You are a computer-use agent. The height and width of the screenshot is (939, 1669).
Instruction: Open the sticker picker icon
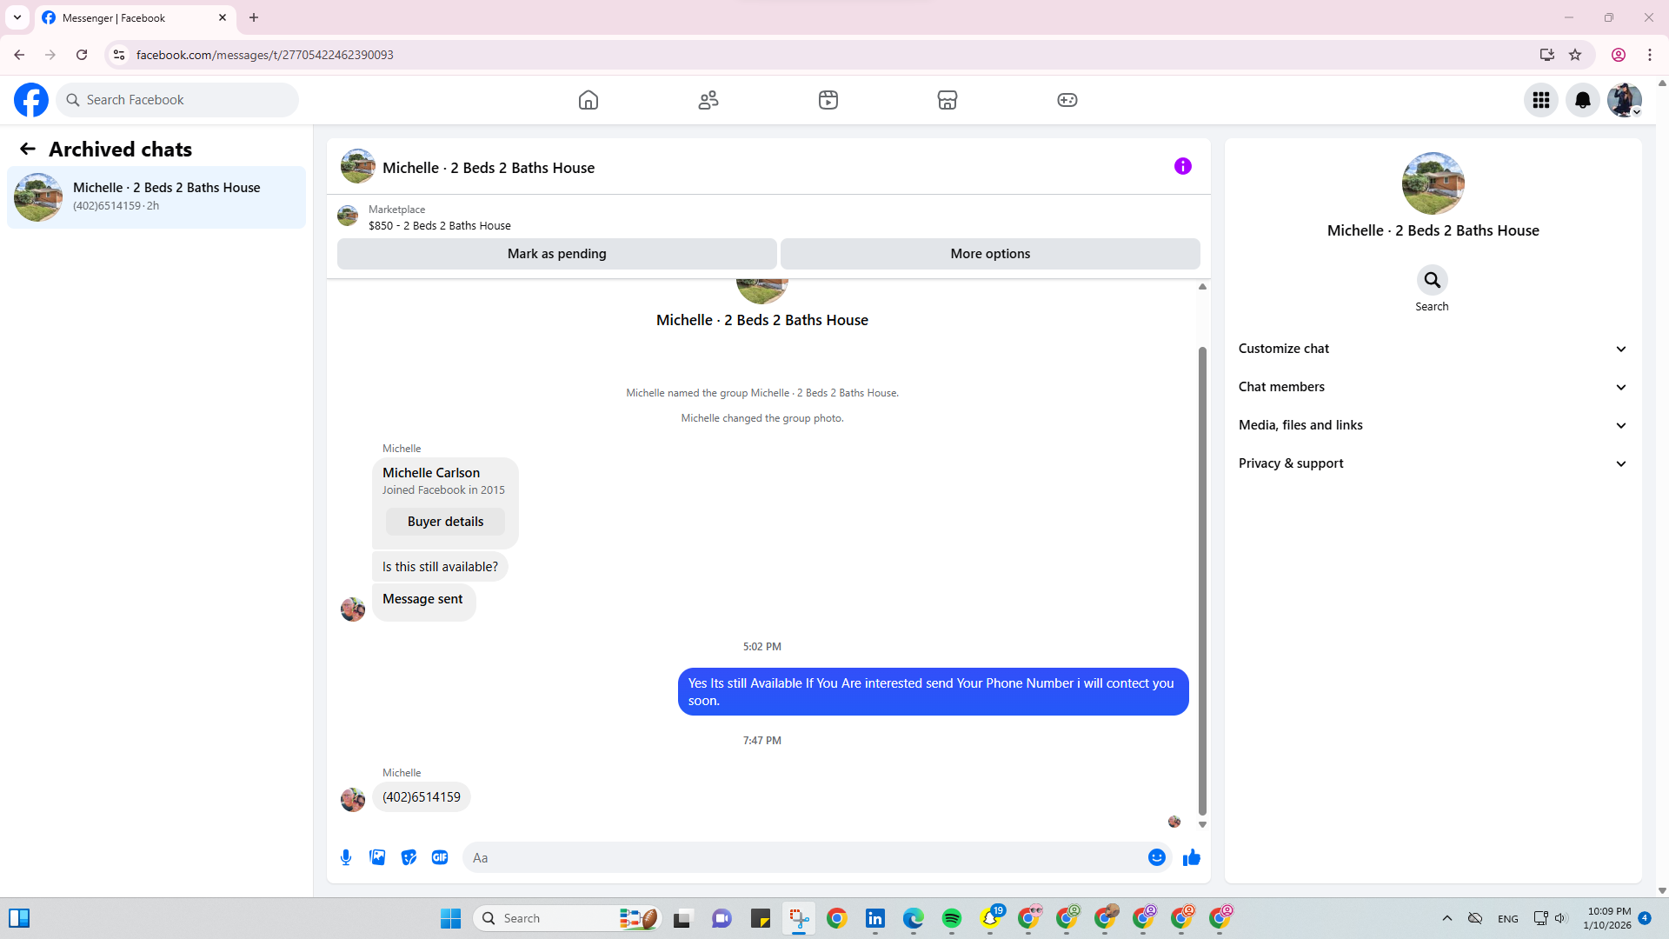(409, 857)
